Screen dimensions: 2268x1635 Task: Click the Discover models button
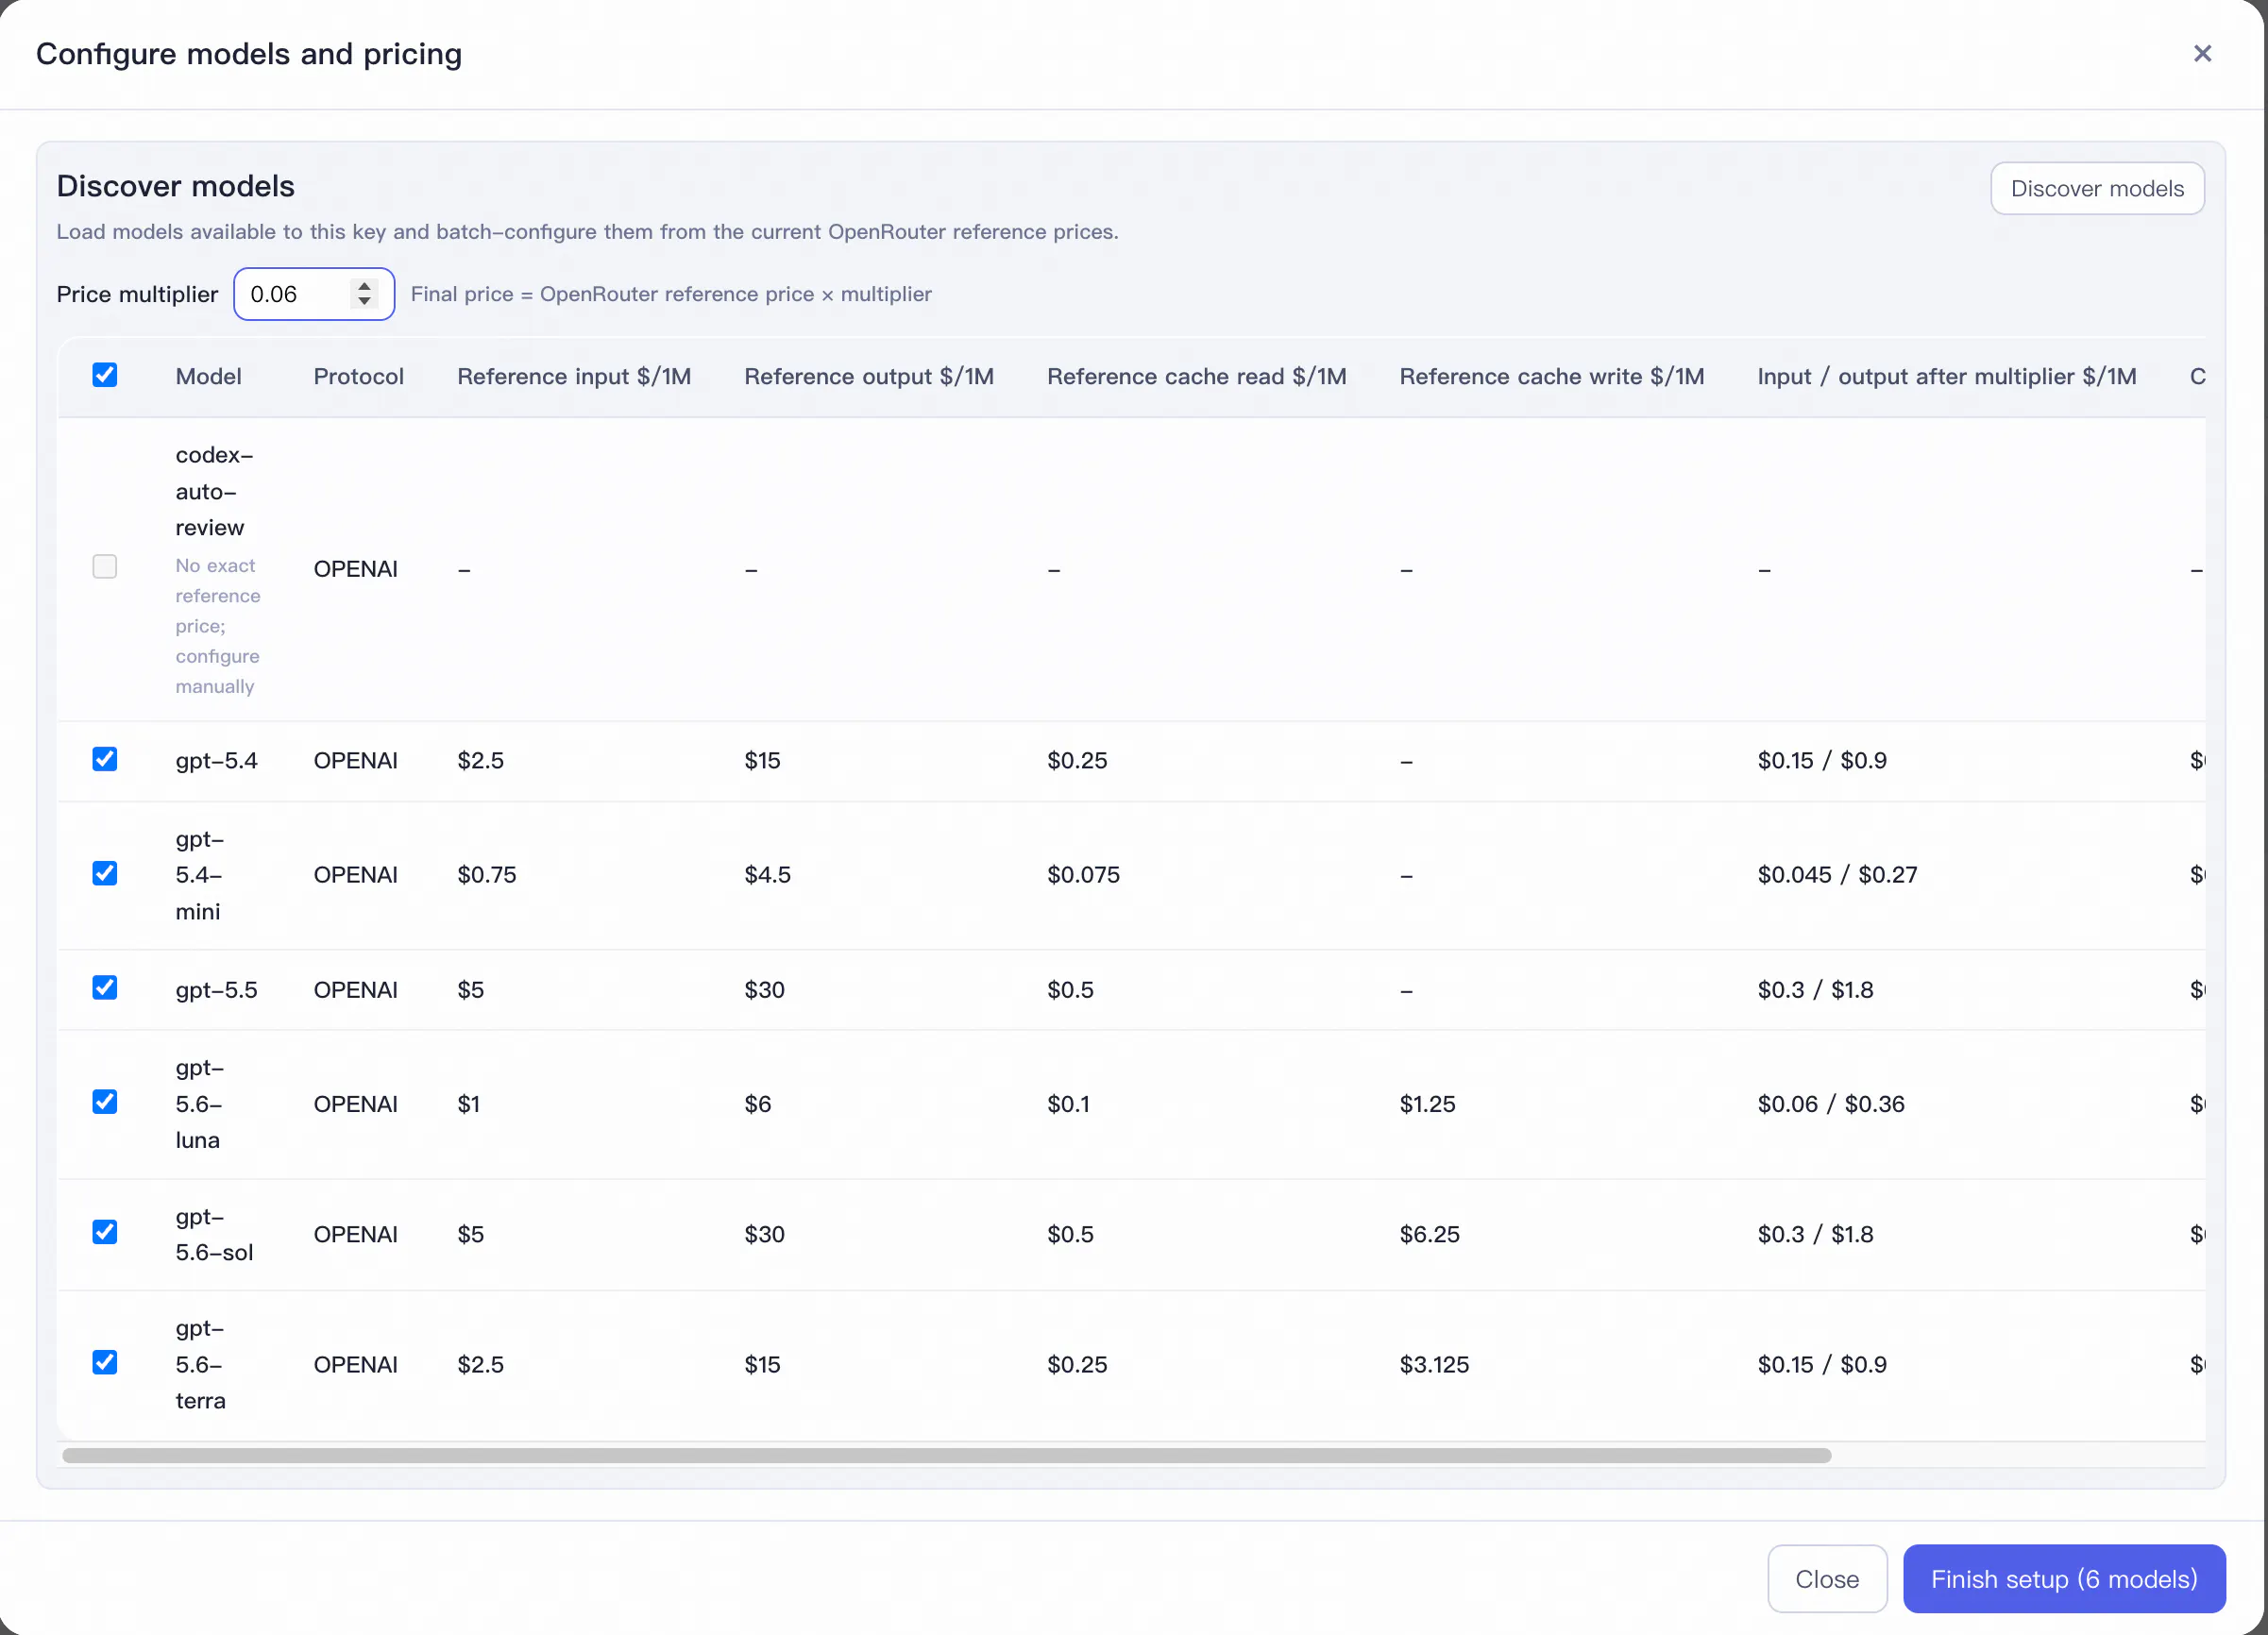(x=2097, y=188)
